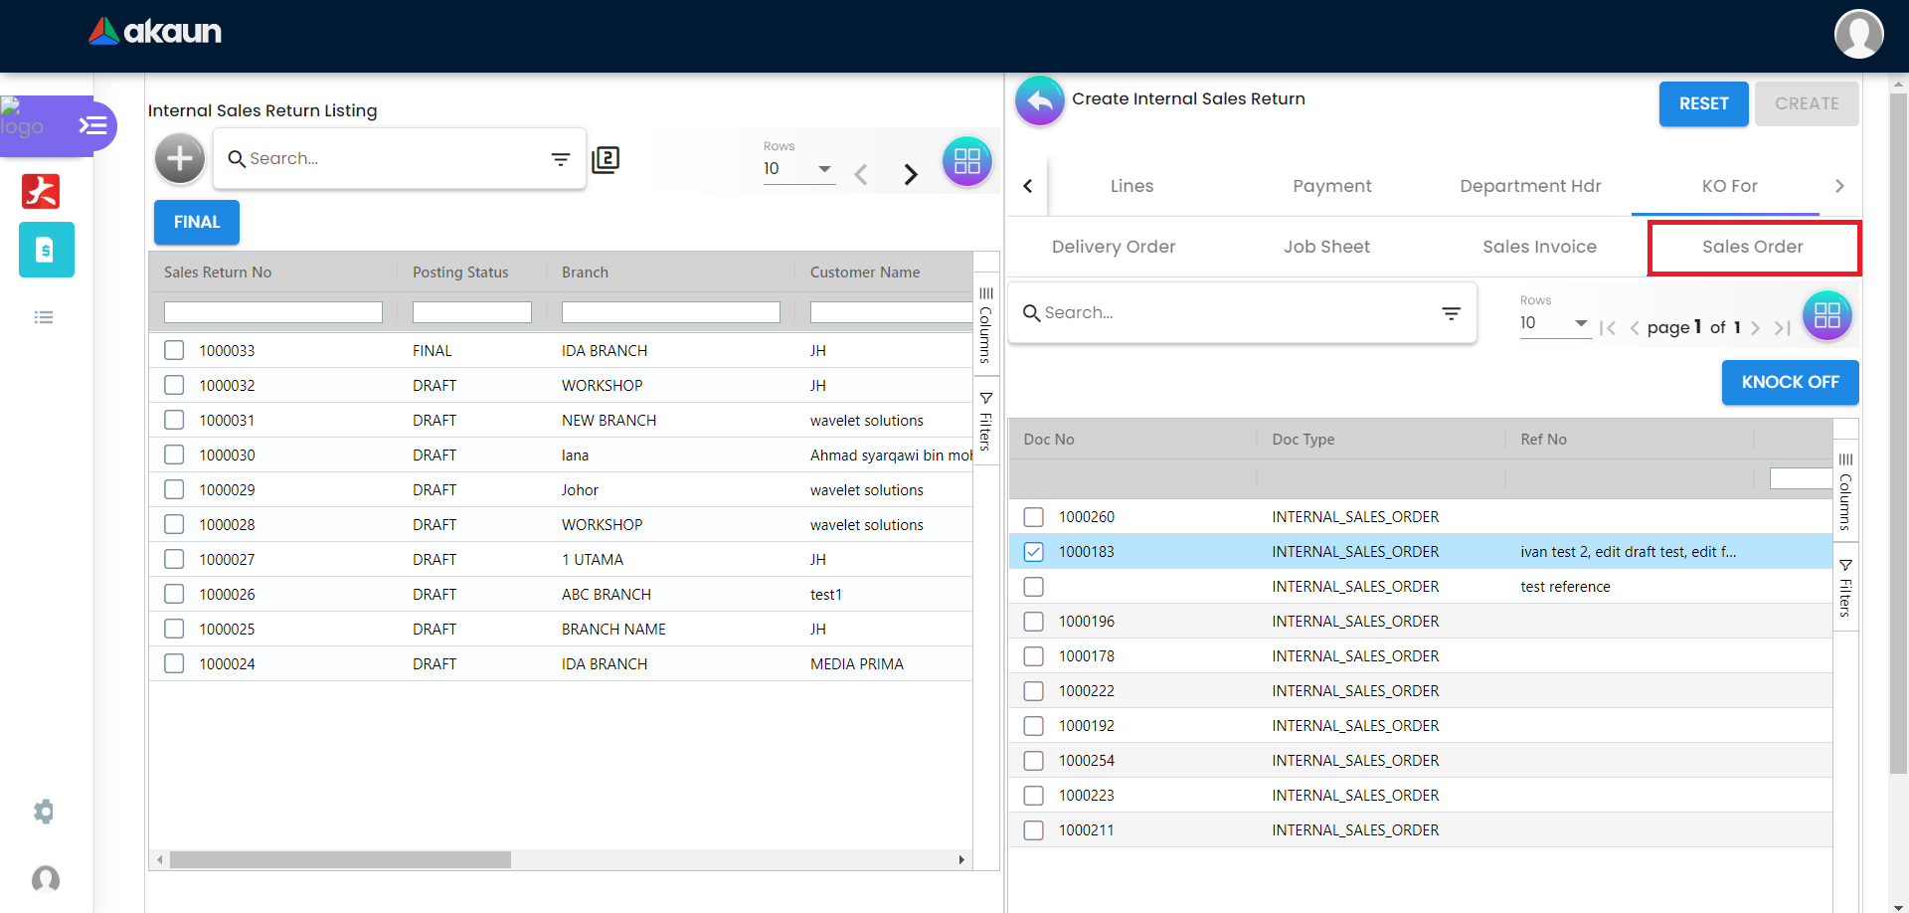Switch to the Payment tab
Viewport: 1909px width, 913px height.
[1331, 186]
